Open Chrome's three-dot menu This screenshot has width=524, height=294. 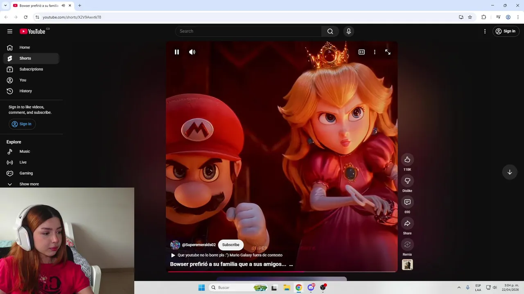[518, 17]
